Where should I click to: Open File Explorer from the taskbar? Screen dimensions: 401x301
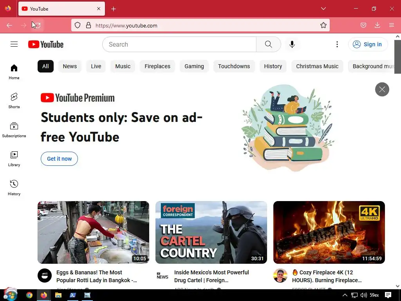pyautogui.click(x=58, y=295)
